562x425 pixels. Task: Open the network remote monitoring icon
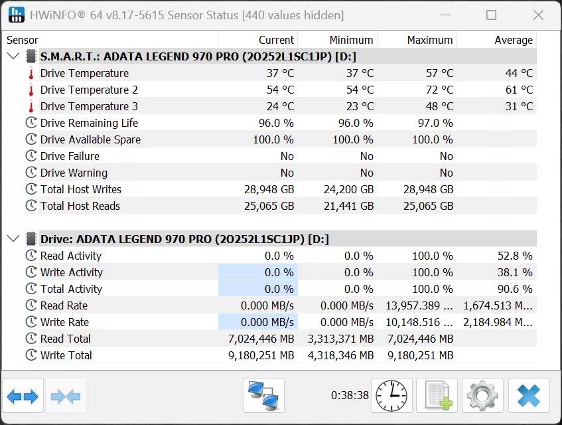(263, 396)
